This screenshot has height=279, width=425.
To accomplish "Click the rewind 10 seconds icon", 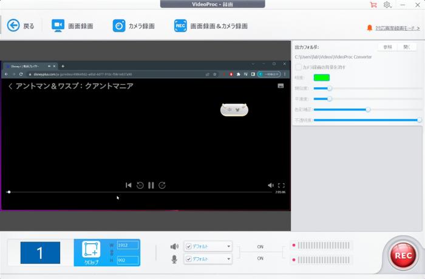I will pyautogui.click(x=140, y=185).
